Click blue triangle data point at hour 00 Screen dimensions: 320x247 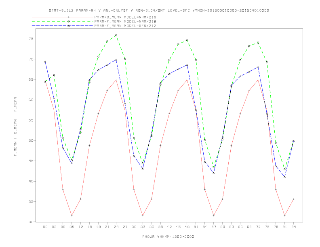(45, 61)
